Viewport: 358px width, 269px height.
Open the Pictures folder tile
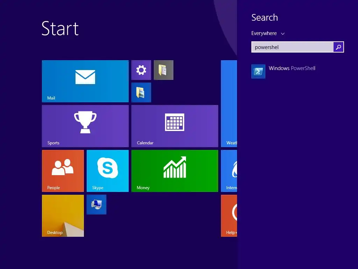click(x=141, y=92)
